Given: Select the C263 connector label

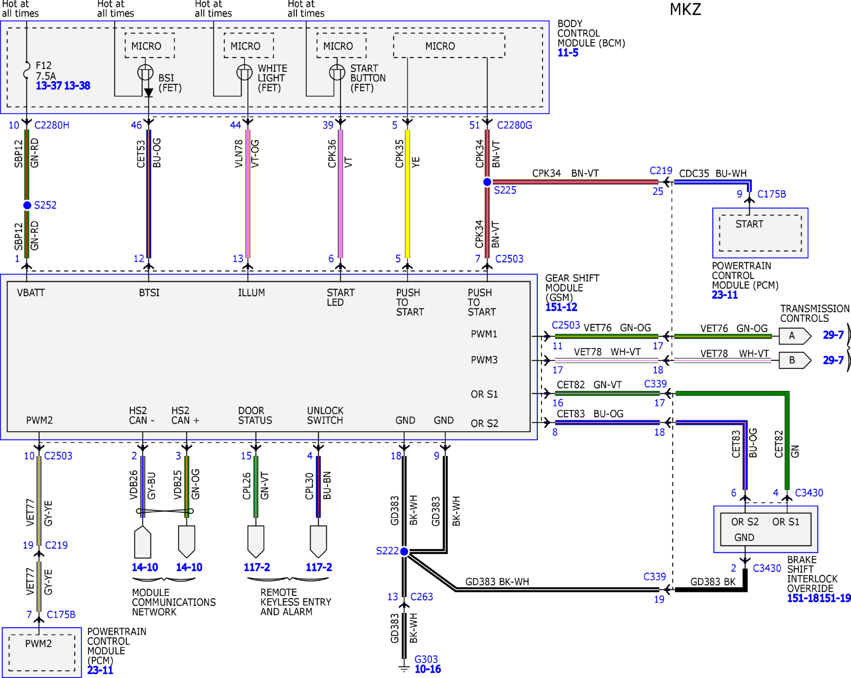Looking at the screenshot, I should coord(422,597).
